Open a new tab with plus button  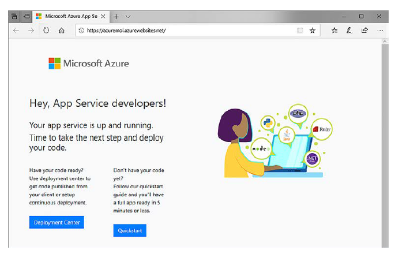[x=116, y=16]
